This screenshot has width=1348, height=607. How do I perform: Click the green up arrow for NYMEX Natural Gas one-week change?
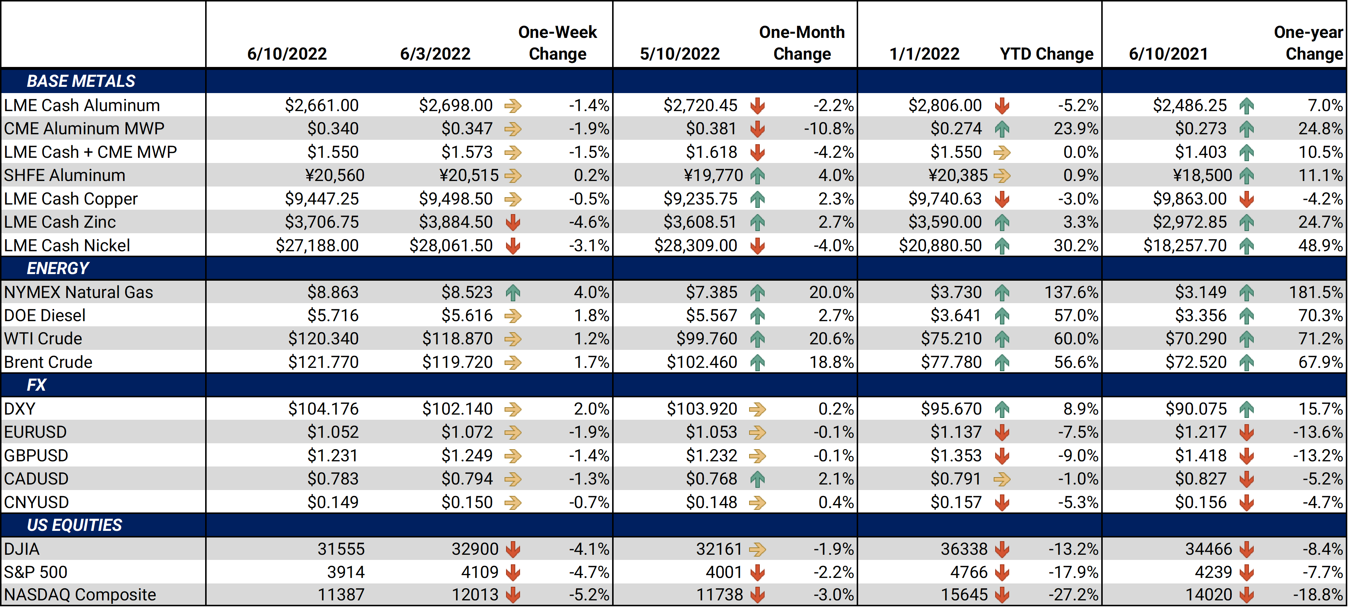[x=513, y=292]
